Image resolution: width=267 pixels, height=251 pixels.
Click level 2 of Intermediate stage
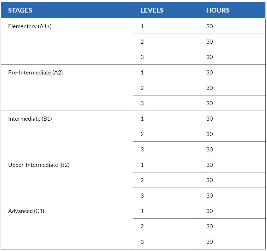pos(166,134)
